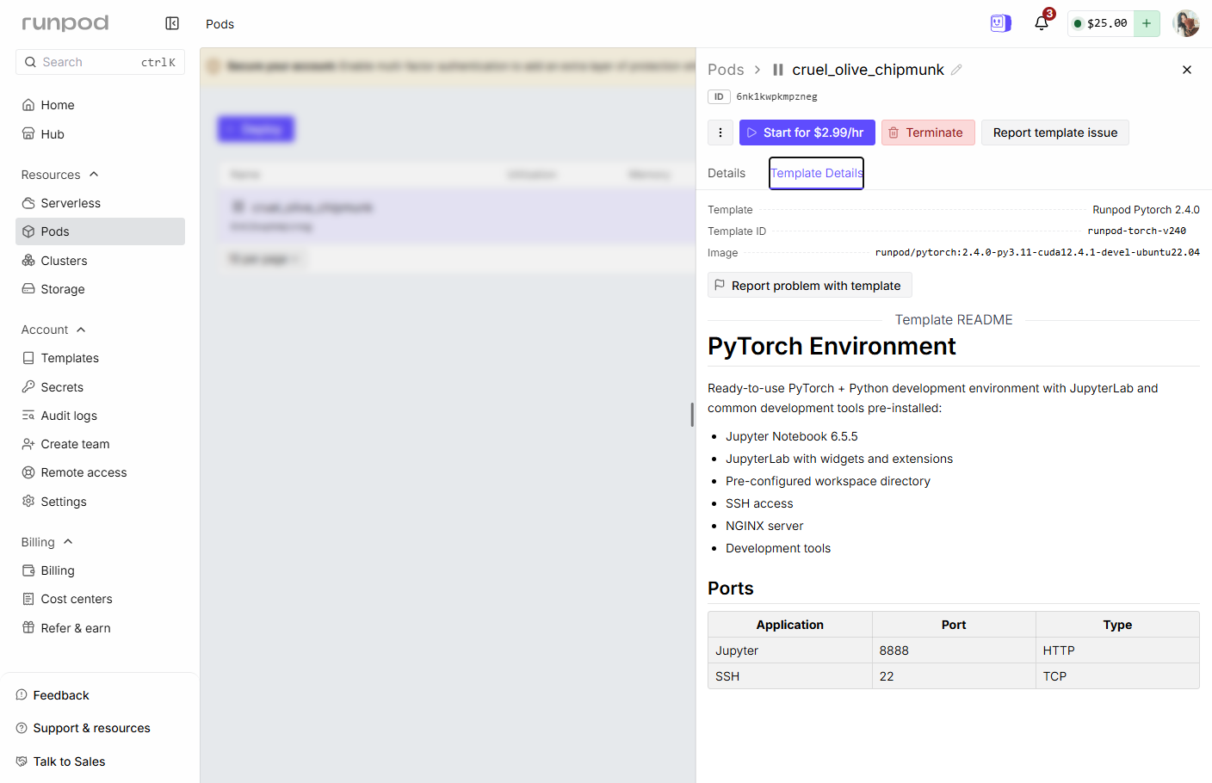Collapse the Account section

[x=53, y=330]
